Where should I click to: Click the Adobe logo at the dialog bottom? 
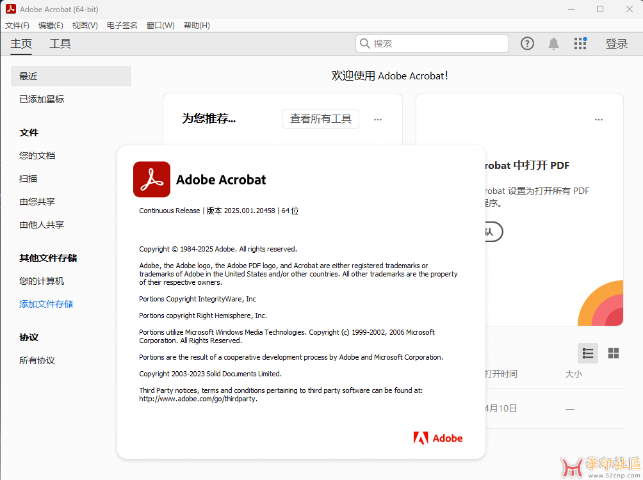[x=438, y=438]
